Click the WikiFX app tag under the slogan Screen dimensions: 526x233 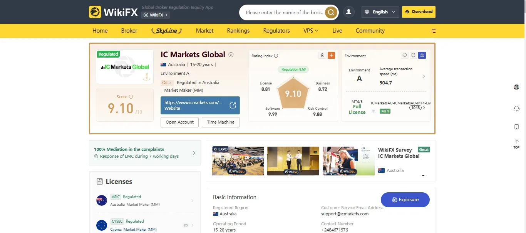click(156, 15)
